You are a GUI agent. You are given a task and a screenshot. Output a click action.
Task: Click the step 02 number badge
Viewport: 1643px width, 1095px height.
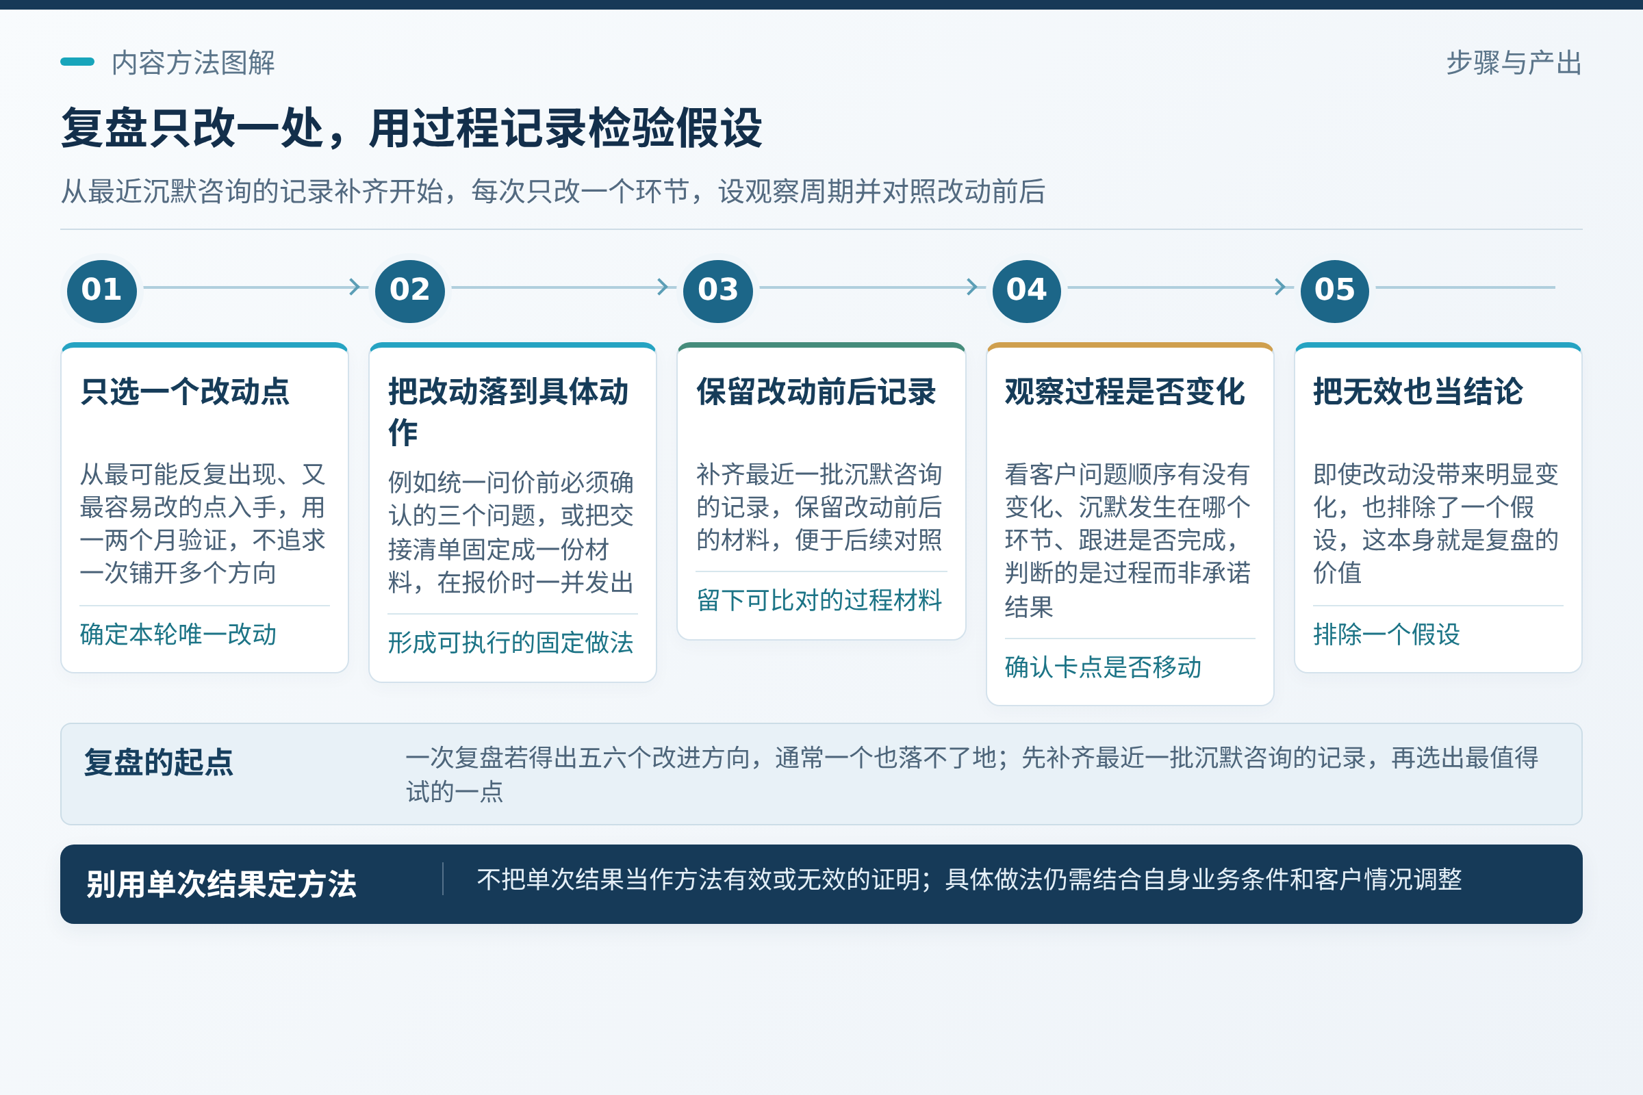[410, 290]
